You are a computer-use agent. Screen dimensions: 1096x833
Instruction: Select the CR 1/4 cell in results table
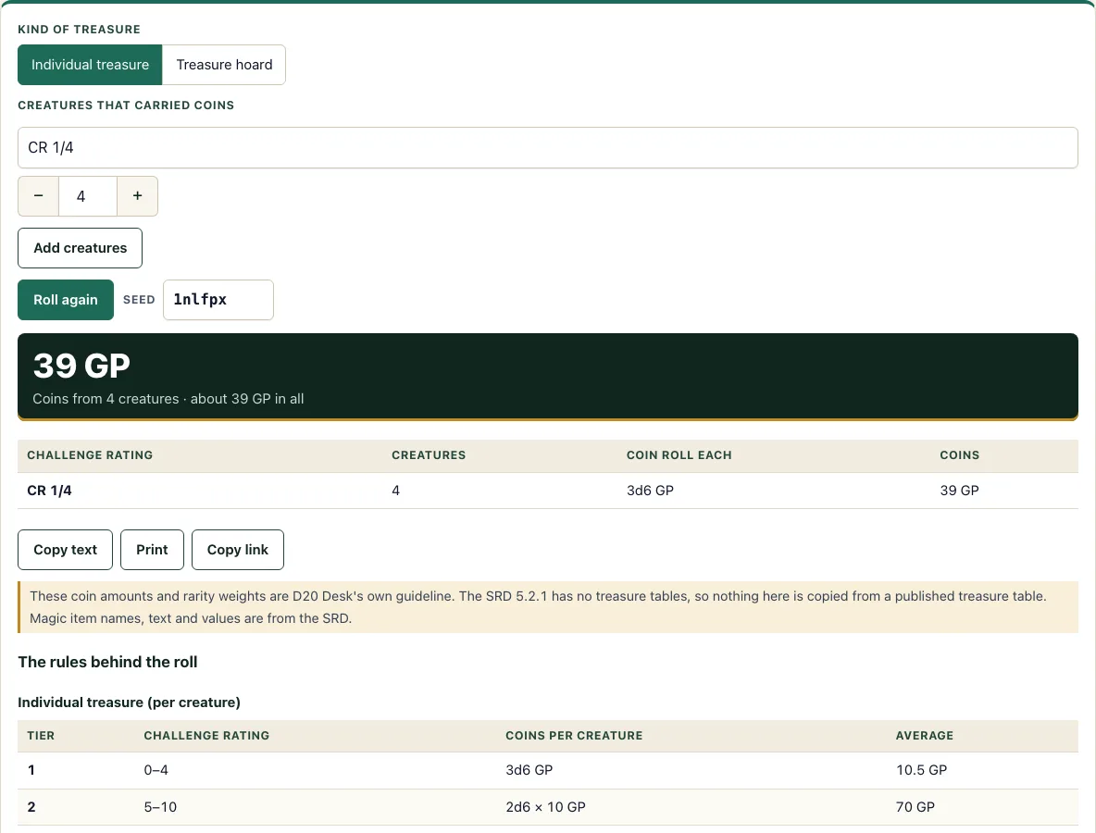coord(50,491)
